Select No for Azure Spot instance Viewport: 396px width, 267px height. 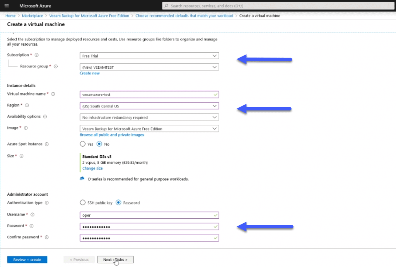(x=99, y=144)
